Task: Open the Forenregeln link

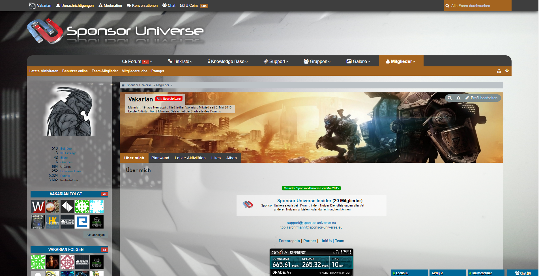Action: click(x=289, y=241)
